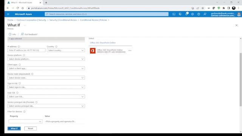
Task: Click the Got feedback? toolbar item
Action: tap(29, 34)
